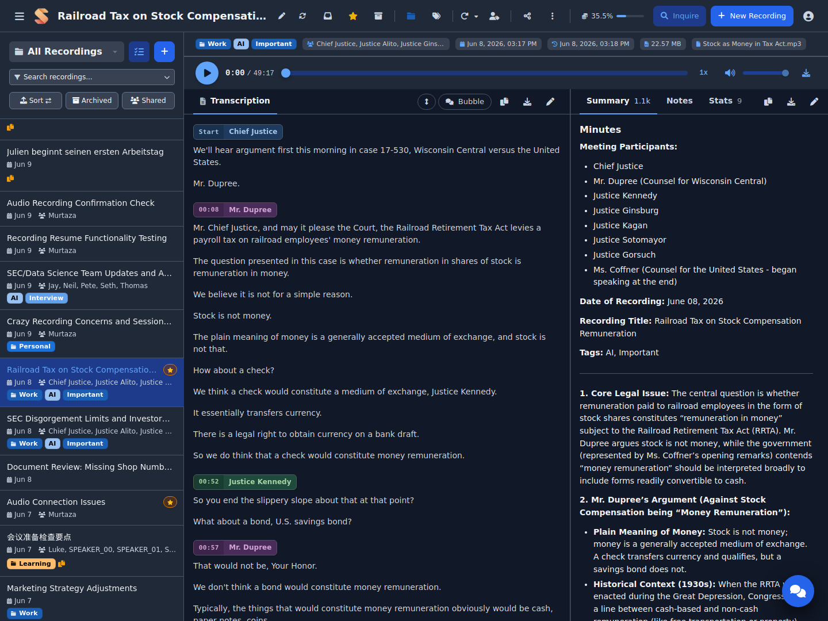The height and width of the screenshot is (621, 828).
Task: Open the folder icon in header
Action: point(411,16)
